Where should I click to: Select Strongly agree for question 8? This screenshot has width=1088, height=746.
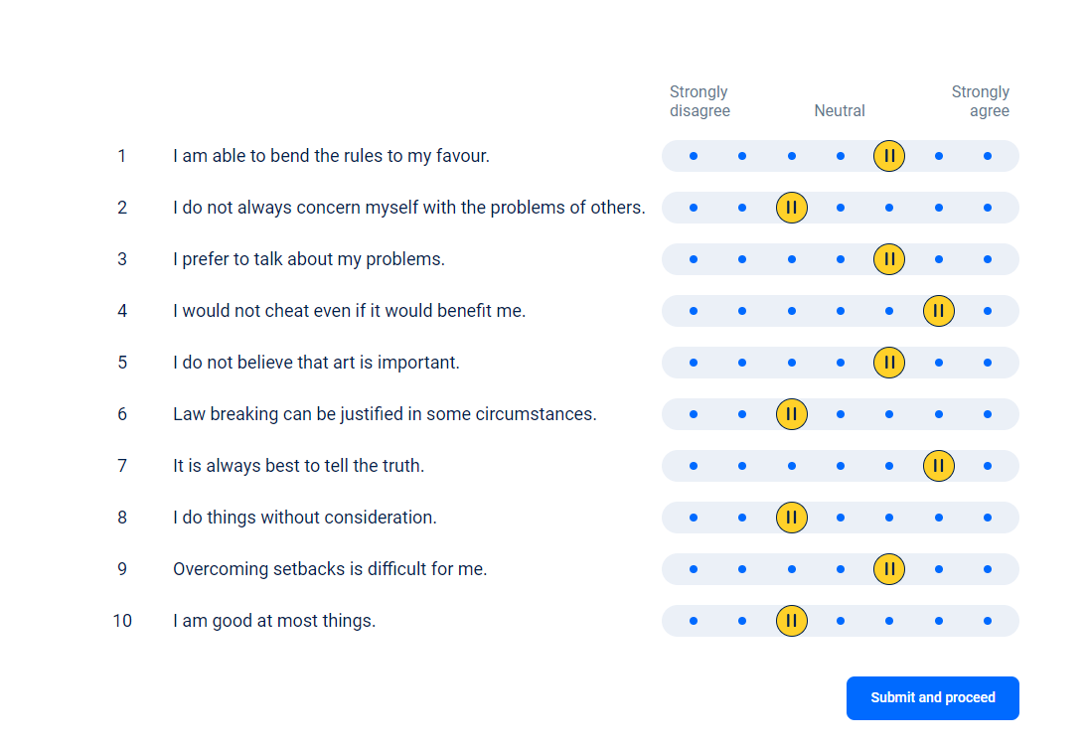click(988, 517)
